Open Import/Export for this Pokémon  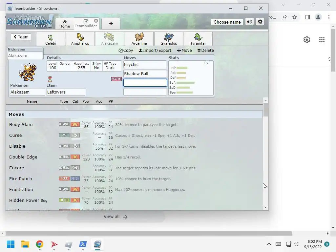pos(155,50)
